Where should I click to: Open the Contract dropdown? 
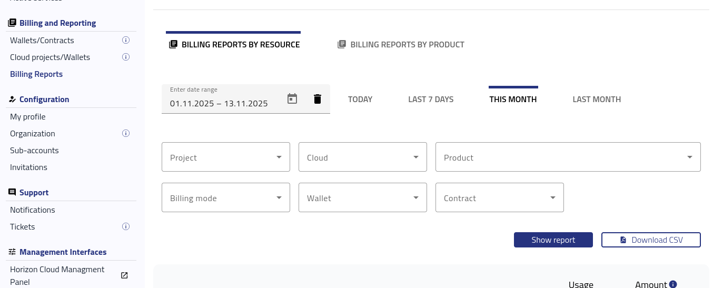point(499,197)
